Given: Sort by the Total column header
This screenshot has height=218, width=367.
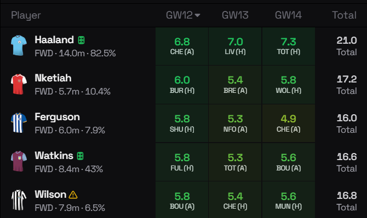Looking at the screenshot, I should (x=344, y=15).
